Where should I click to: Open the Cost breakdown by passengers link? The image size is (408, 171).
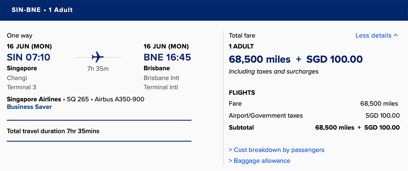[x=276, y=150]
